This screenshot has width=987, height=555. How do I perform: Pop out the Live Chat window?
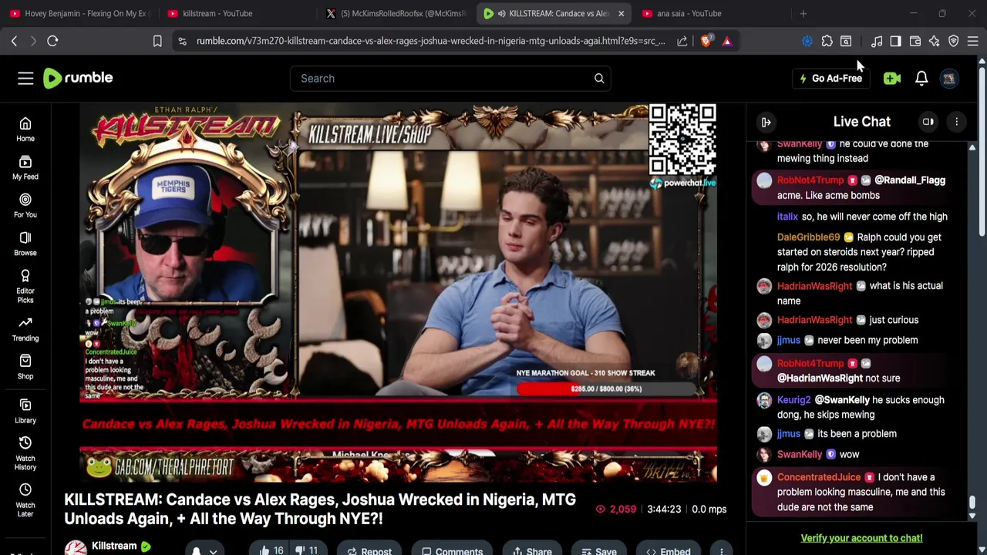tap(928, 122)
